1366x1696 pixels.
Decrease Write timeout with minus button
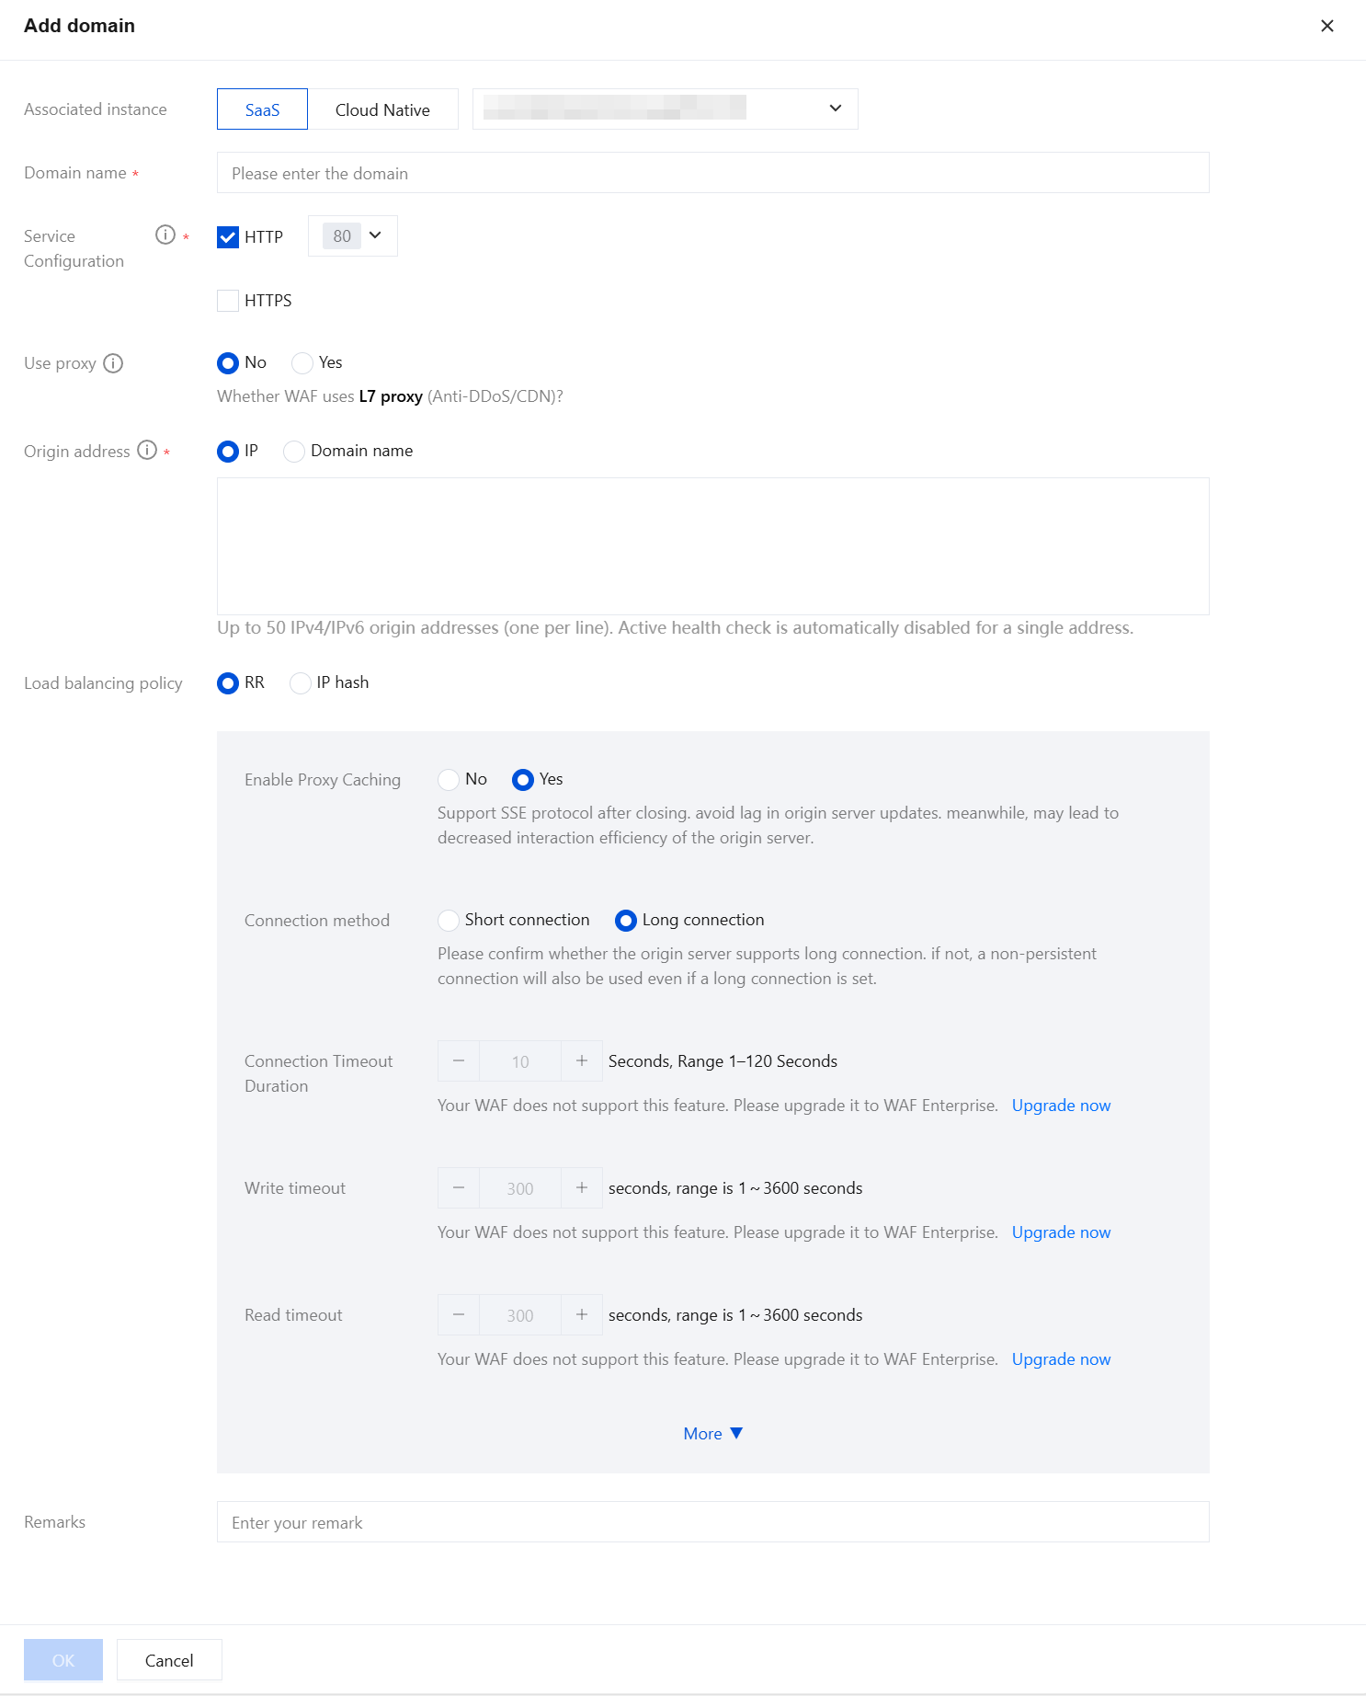click(x=459, y=1188)
